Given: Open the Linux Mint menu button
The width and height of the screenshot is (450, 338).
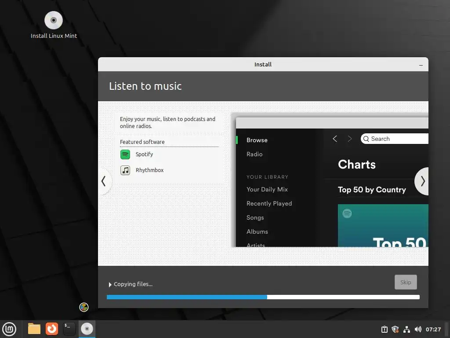Looking at the screenshot, I should pyautogui.click(x=9, y=329).
